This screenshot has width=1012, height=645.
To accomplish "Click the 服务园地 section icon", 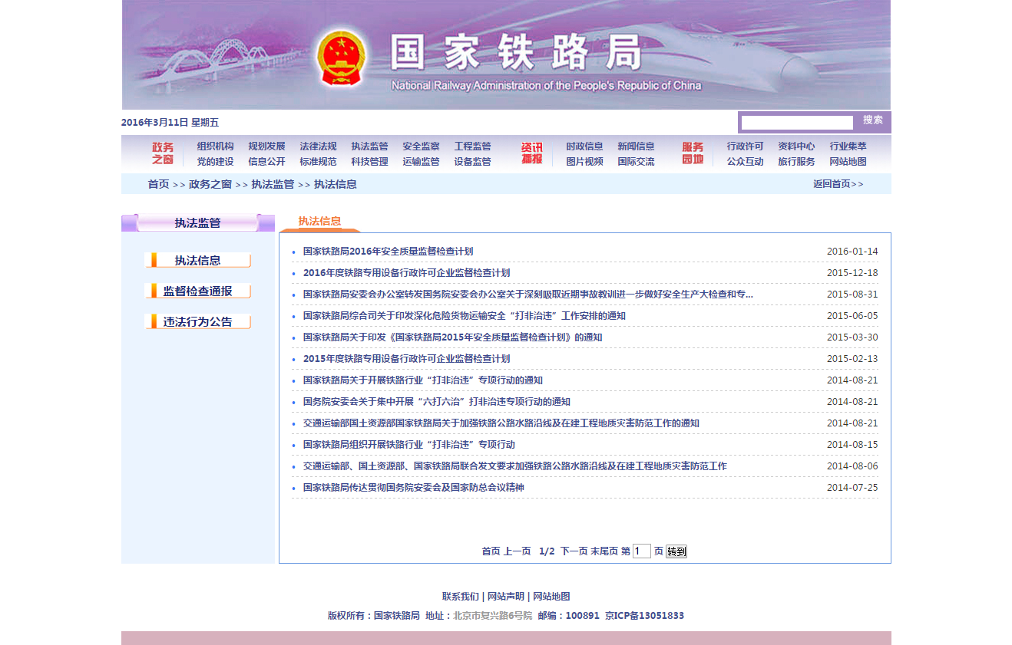I will [692, 153].
